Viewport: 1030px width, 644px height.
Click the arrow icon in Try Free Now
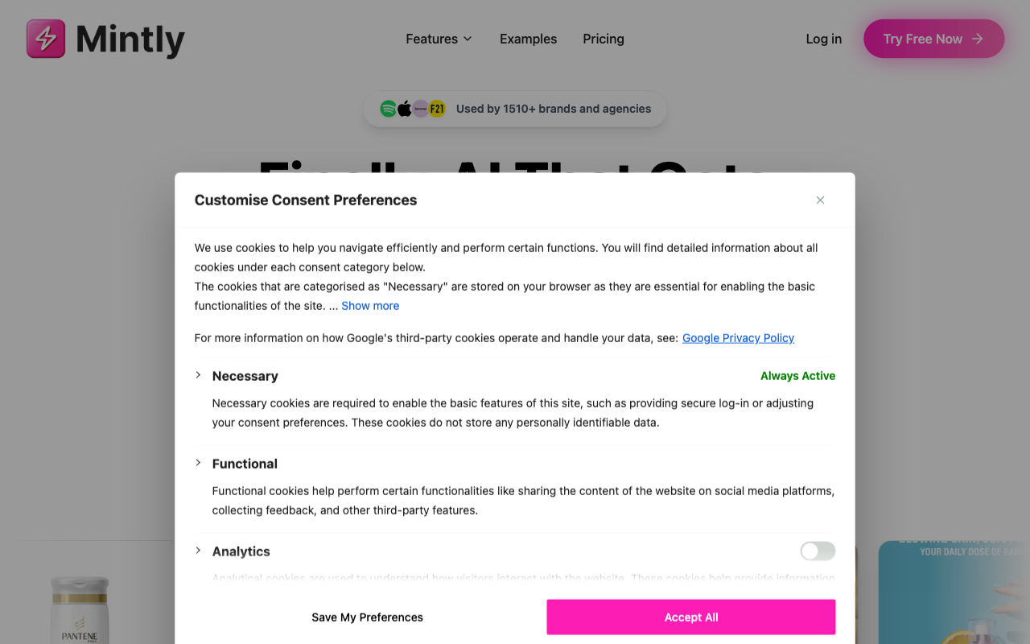tap(978, 39)
